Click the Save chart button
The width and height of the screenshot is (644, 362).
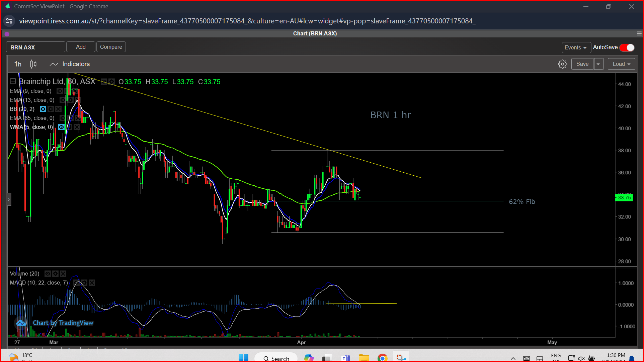click(x=582, y=64)
